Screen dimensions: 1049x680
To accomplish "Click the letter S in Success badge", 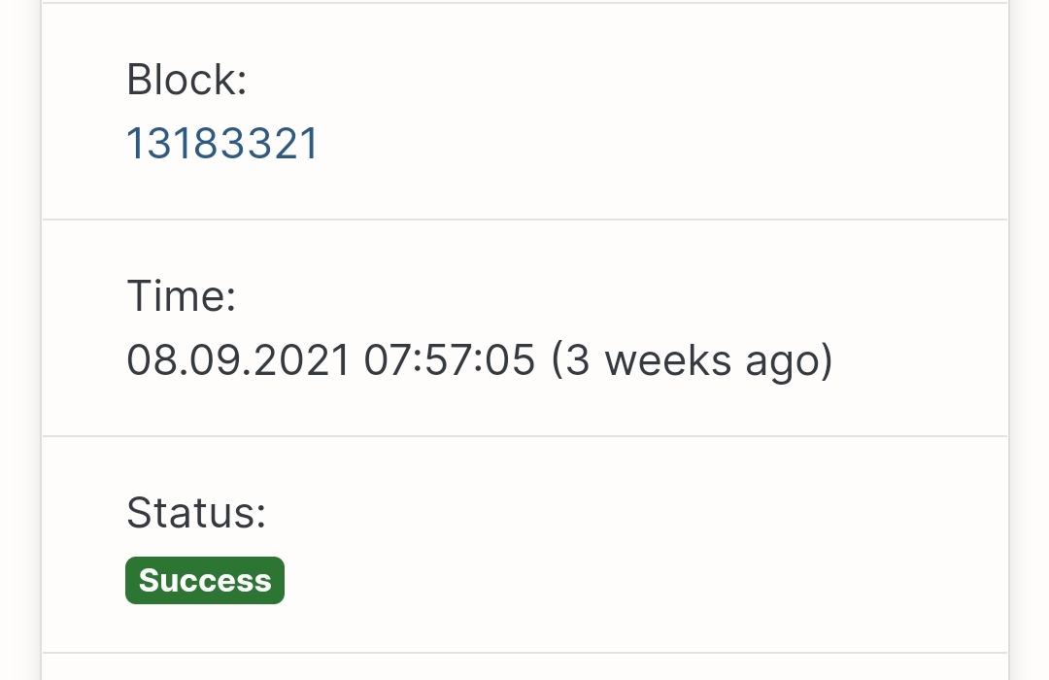I will (149, 580).
